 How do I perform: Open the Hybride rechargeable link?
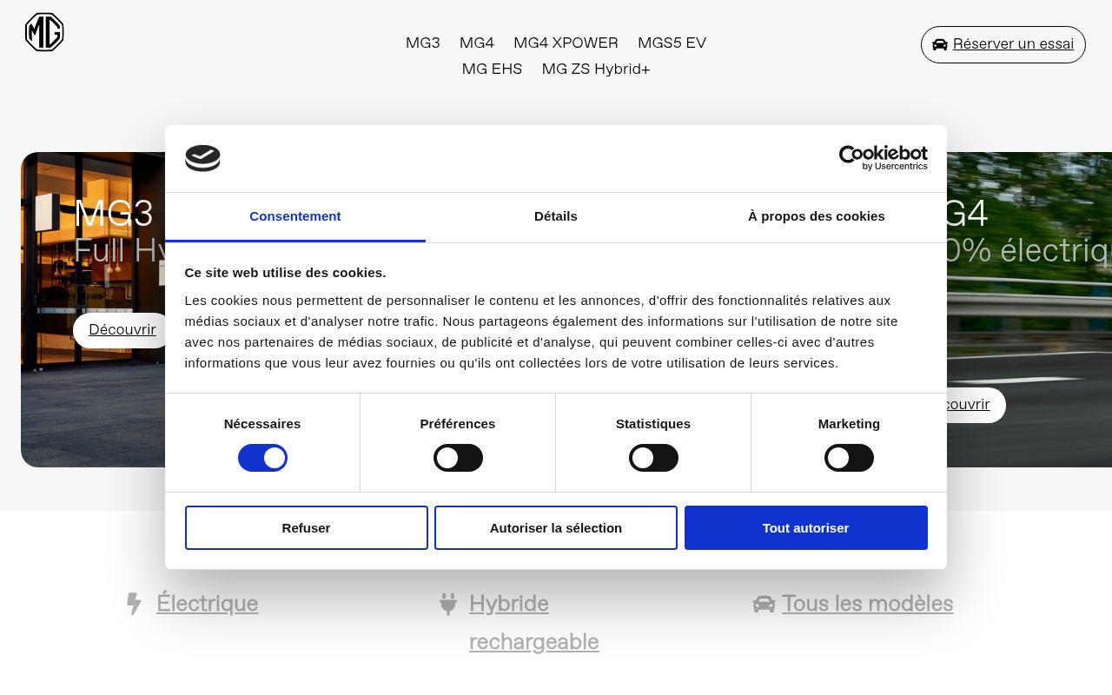(533, 623)
